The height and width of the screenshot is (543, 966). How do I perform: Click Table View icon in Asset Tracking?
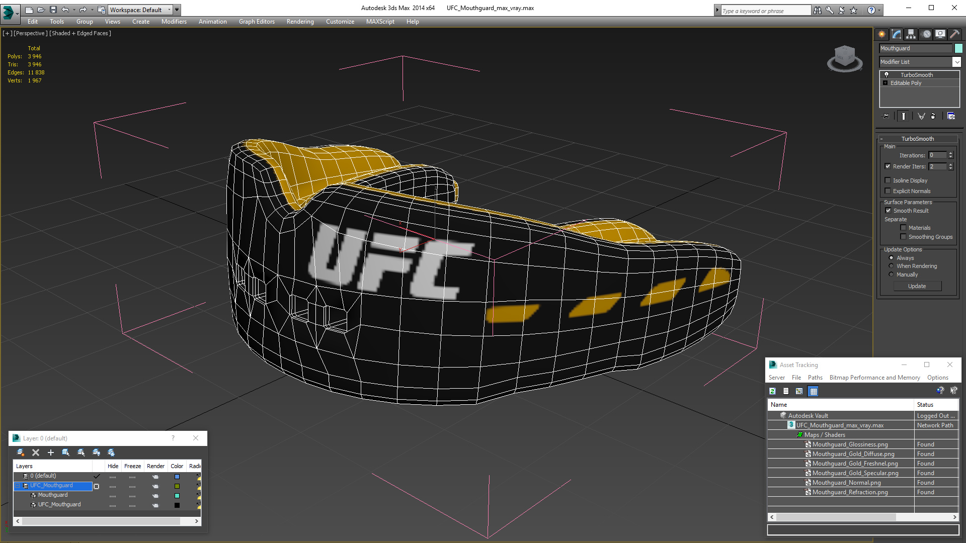tap(814, 391)
